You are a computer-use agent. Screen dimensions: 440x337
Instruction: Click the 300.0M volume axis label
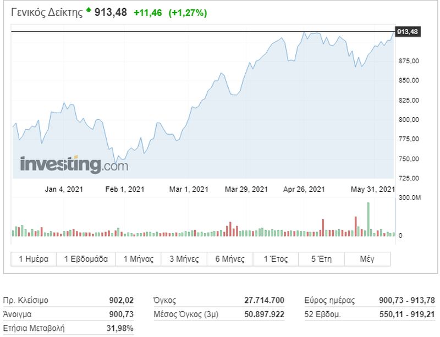pyautogui.click(x=410, y=198)
